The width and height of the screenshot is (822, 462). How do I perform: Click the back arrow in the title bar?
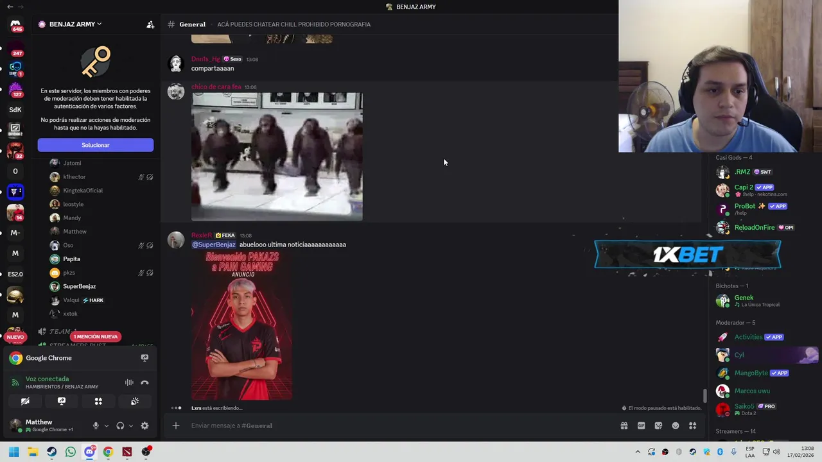tap(10, 6)
